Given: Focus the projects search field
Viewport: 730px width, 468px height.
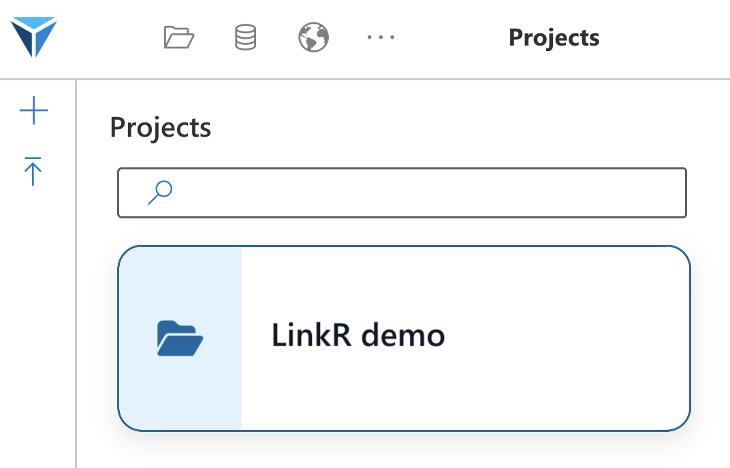Looking at the screenshot, I should (x=402, y=193).
